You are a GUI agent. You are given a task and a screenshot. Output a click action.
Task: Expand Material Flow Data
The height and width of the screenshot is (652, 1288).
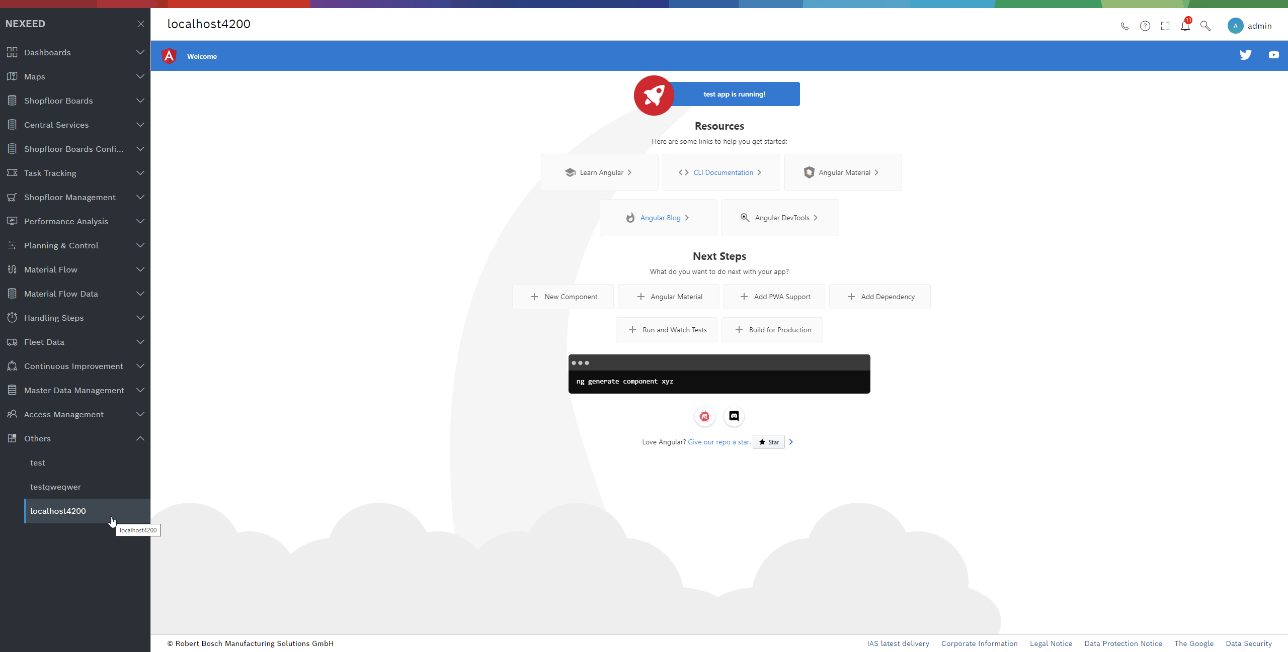140,294
